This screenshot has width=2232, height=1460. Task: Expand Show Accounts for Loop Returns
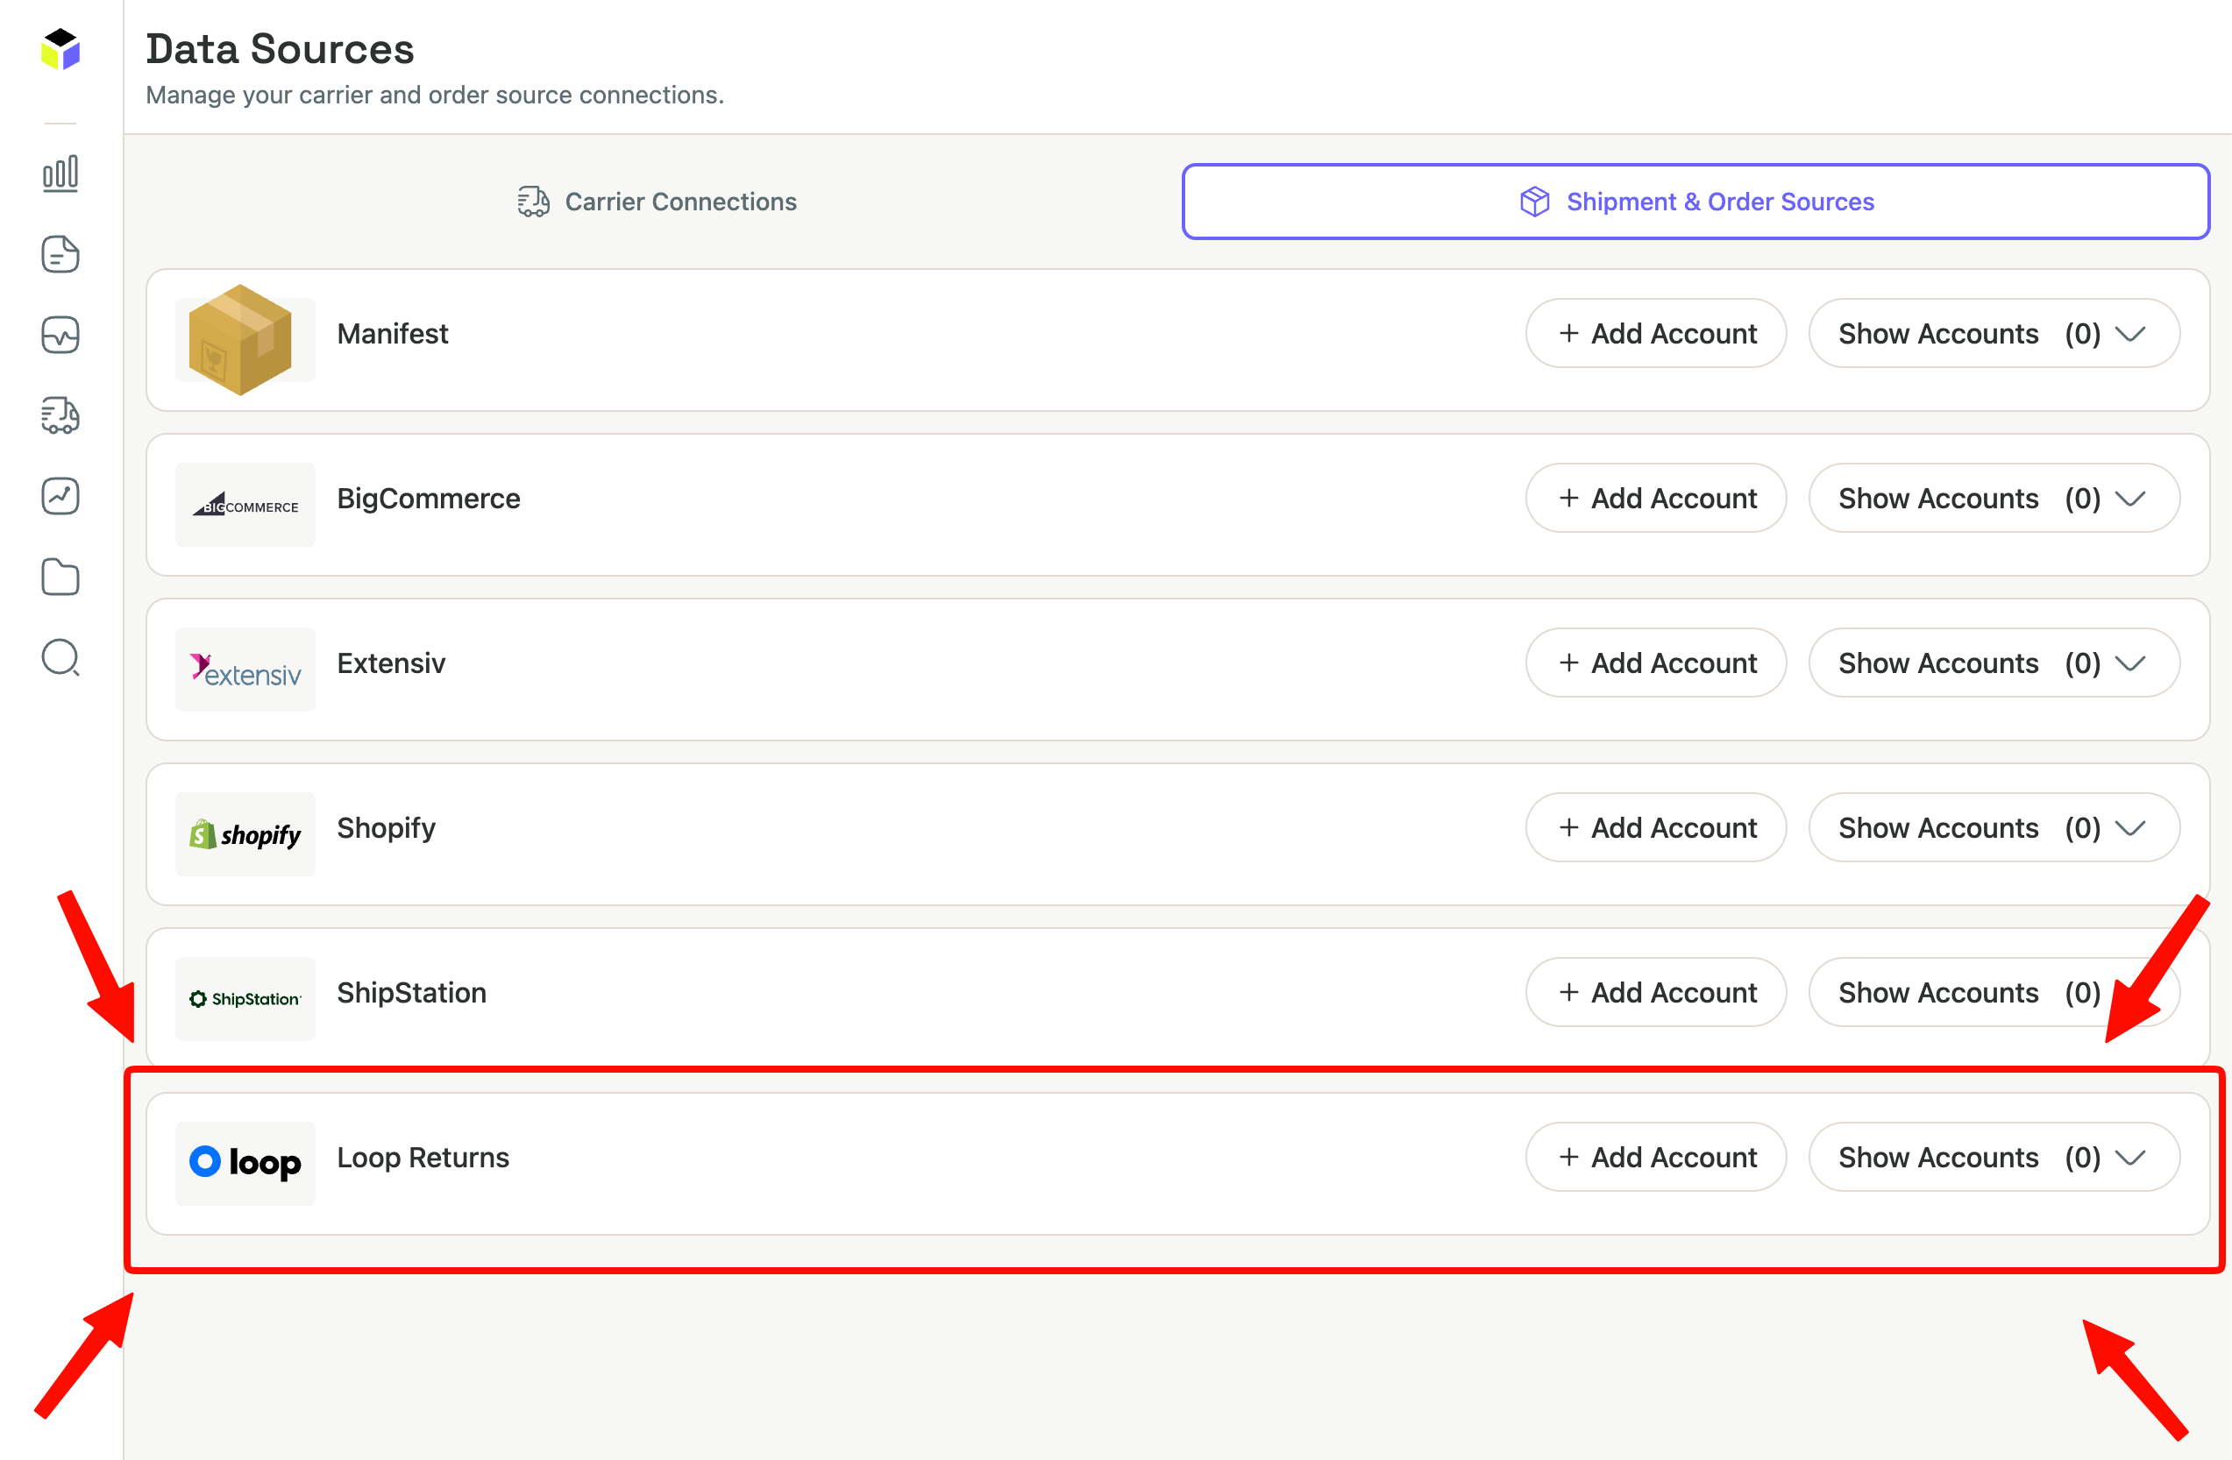pos(1994,1157)
